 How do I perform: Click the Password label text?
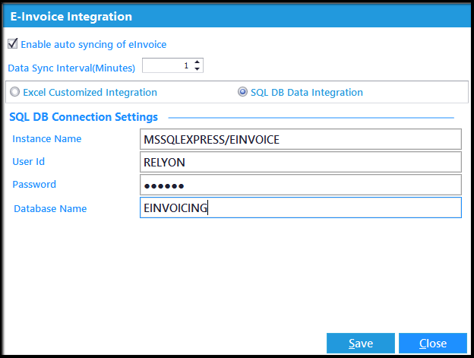point(34,185)
